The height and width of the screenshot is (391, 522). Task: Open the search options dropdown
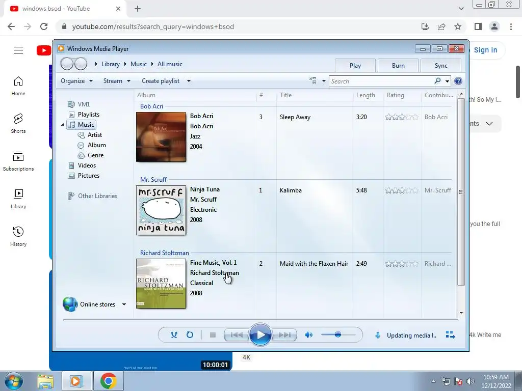pos(447,81)
